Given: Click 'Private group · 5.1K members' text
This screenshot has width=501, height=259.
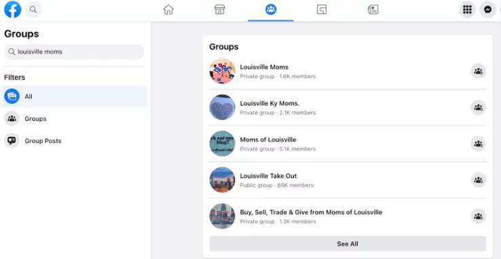Looking at the screenshot, I should pos(278,149).
